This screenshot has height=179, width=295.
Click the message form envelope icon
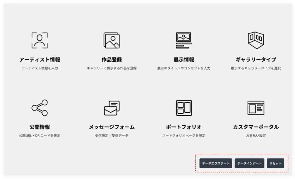click(x=111, y=108)
